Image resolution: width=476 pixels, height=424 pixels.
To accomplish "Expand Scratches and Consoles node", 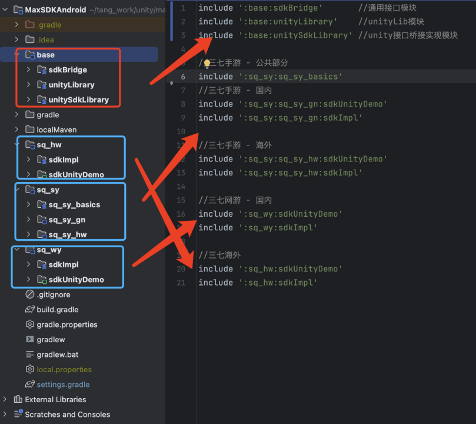I will click(x=5, y=414).
